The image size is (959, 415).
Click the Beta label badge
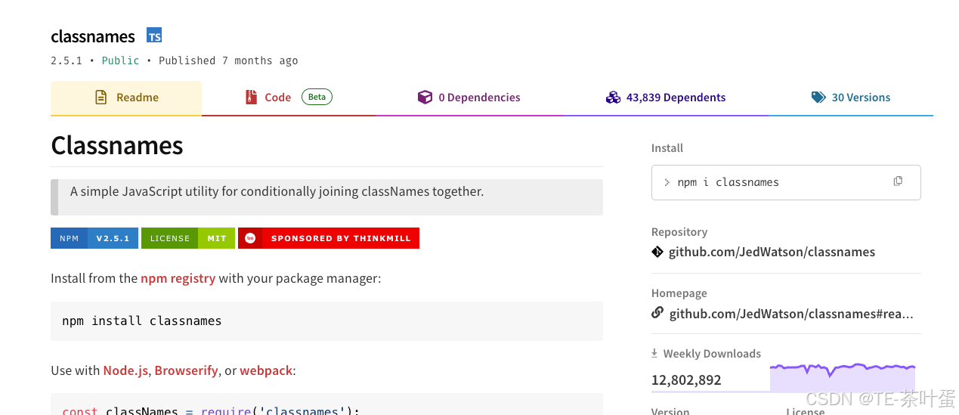point(317,97)
